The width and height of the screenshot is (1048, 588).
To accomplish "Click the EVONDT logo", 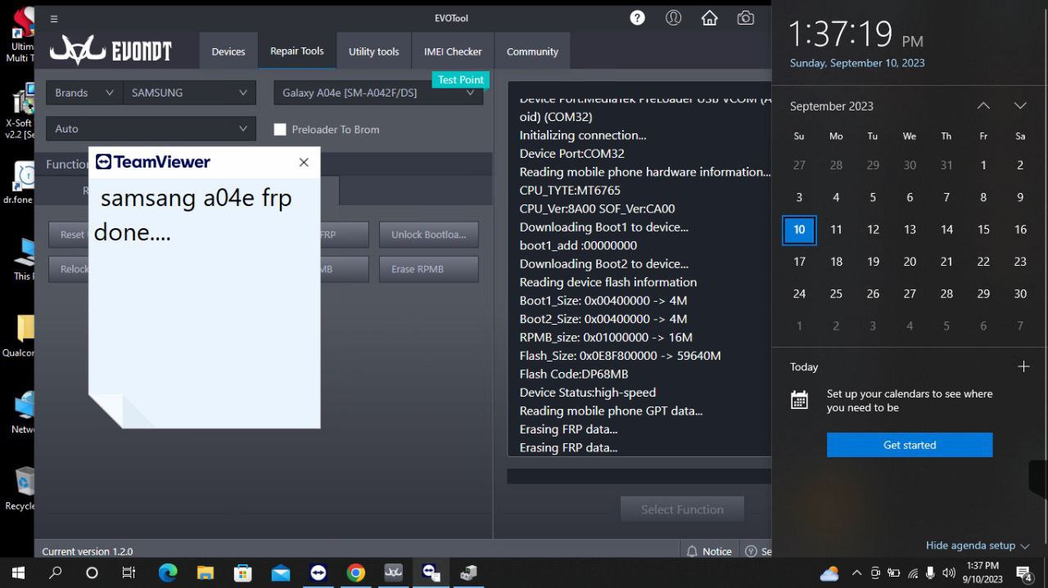I will pos(111,51).
